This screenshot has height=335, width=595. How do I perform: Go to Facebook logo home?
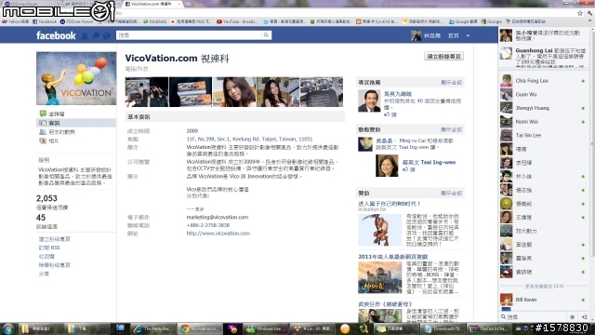pyautogui.click(x=56, y=35)
